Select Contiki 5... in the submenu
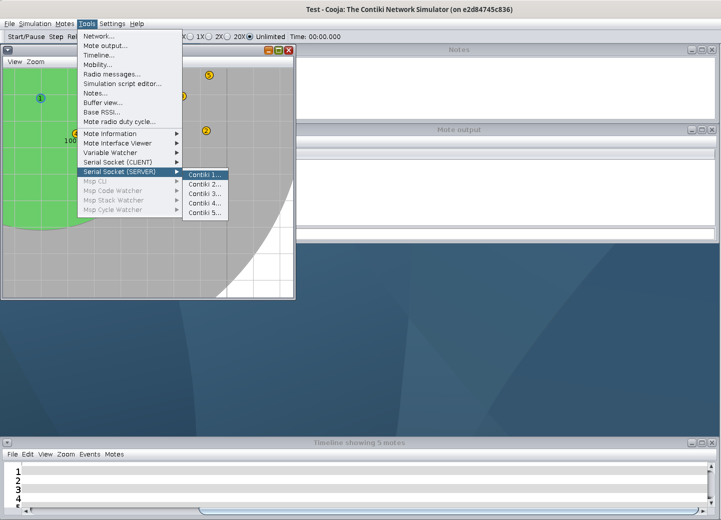Viewport: 721px width, 520px height. (205, 213)
